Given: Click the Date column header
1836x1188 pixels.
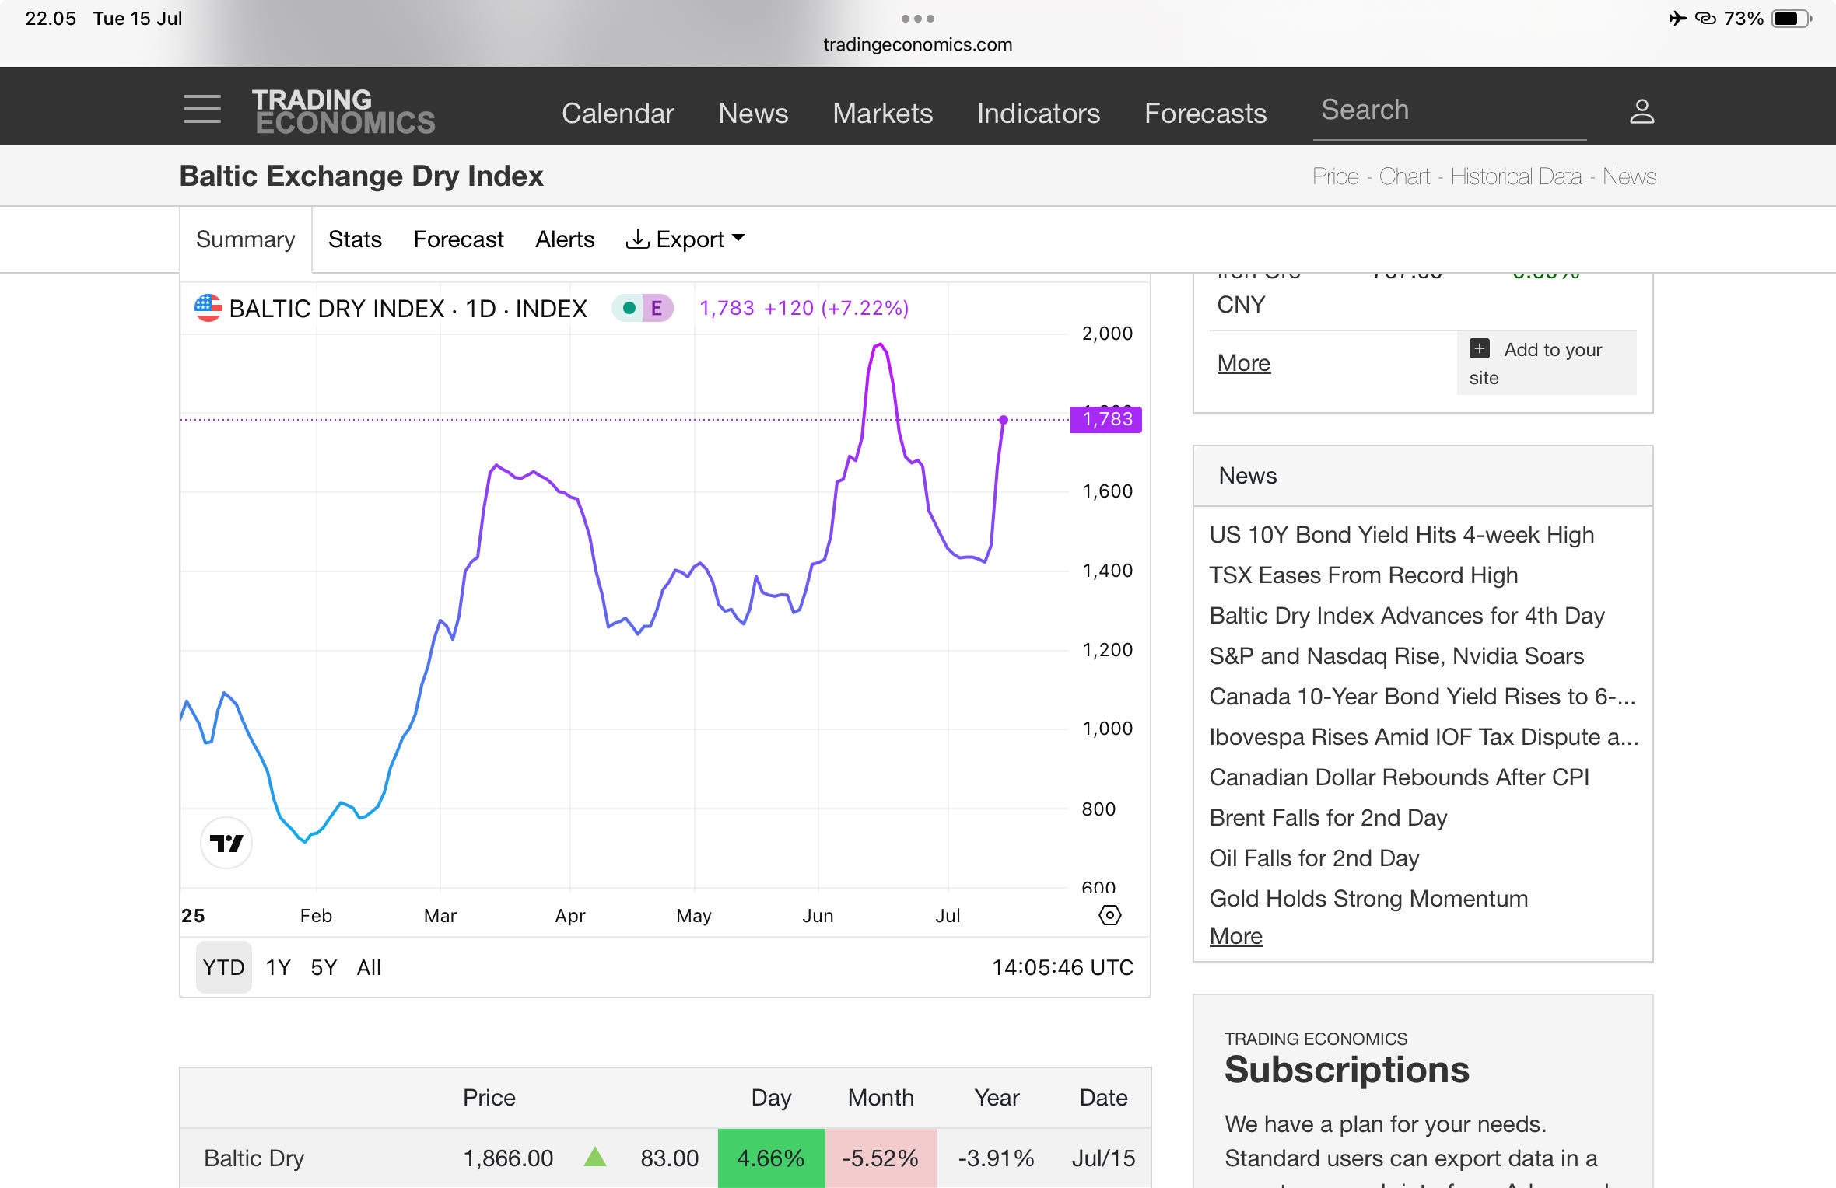Looking at the screenshot, I should pos(1103,1098).
